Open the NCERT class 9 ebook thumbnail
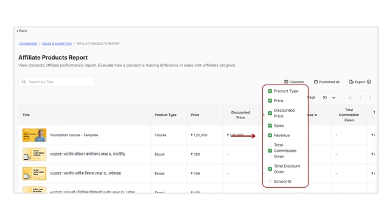The image size is (392, 220). click(x=34, y=154)
